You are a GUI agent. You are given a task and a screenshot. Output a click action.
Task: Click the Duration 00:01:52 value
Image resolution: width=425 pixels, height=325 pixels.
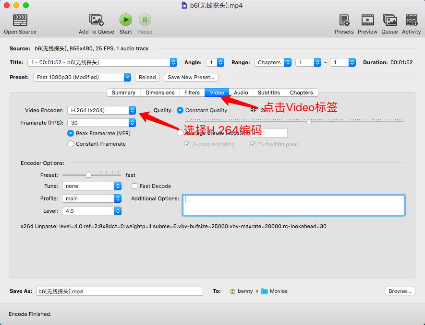tap(401, 62)
